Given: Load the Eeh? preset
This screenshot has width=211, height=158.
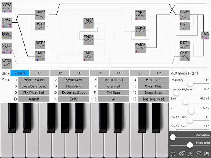Looking at the screenshot, I should click(x=74, y=99).
